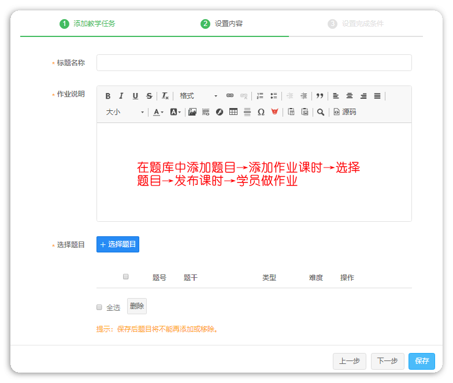Insert a table into the editor
This screenshot has height=383, width=453.
click(233, 112)
